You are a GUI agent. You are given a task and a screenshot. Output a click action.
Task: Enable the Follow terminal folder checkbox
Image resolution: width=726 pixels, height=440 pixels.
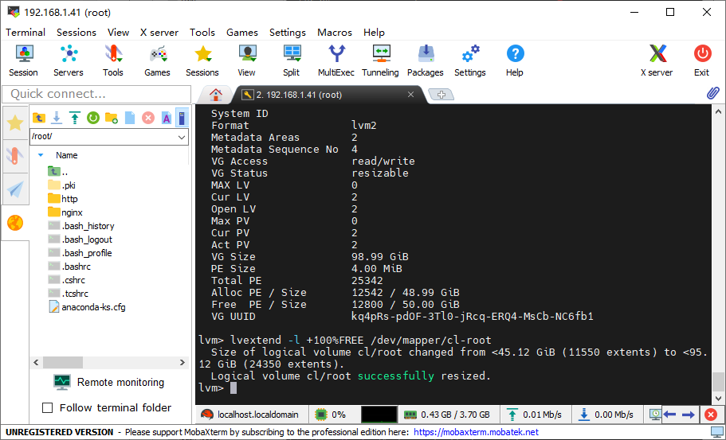47,407
